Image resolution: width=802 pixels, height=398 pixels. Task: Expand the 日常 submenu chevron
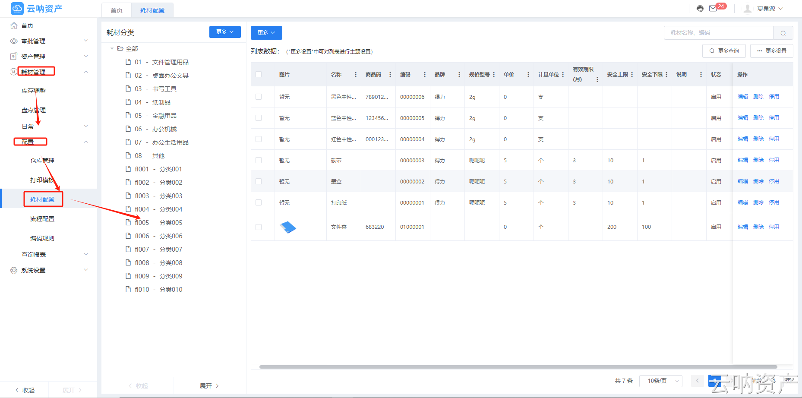tap(86, 126)
